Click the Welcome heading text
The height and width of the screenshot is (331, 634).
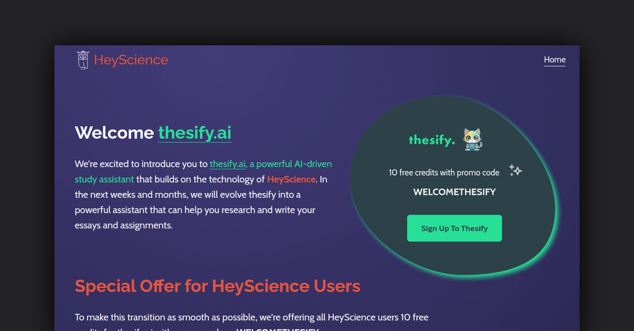[x=114, y=133]
